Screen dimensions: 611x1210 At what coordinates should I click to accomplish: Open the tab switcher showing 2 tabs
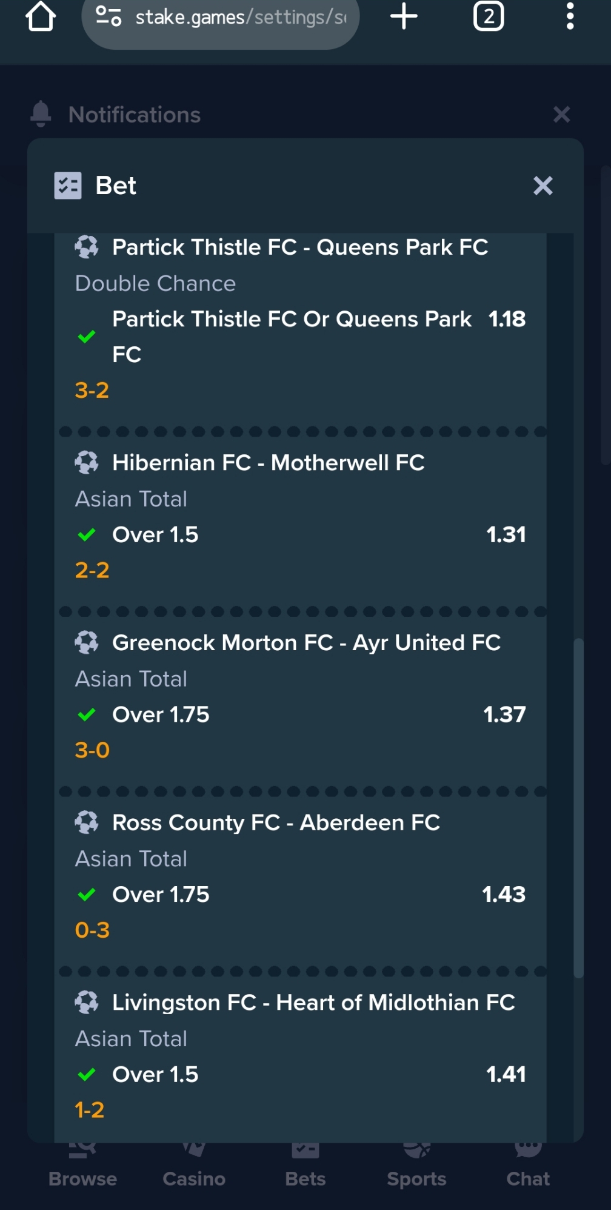[x=489, y=16]
